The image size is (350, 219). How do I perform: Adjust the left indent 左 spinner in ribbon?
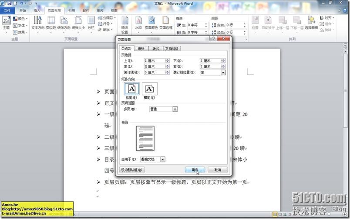[x=206, y=25]
